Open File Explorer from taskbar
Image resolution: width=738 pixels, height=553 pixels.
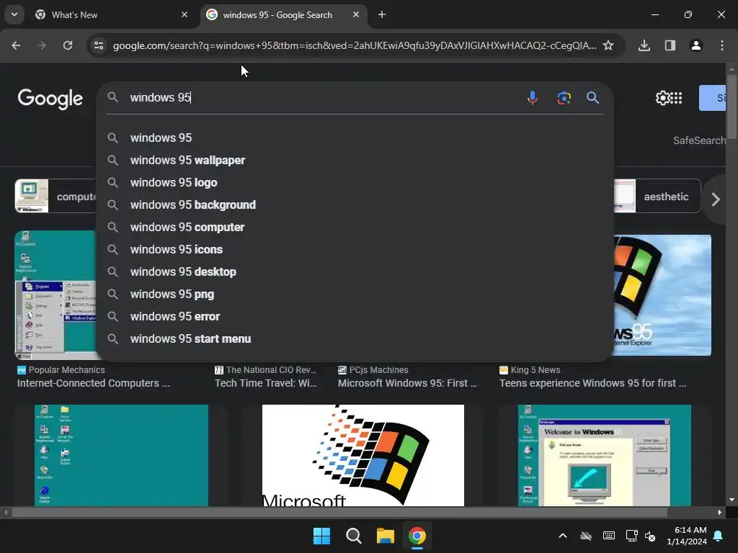coord(386,536)
